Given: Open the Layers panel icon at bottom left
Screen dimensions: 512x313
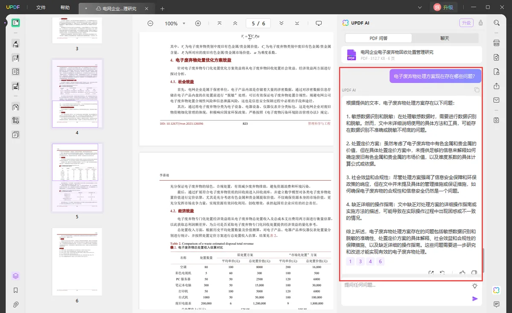Looking at the screenshot, I should point(16,276).
